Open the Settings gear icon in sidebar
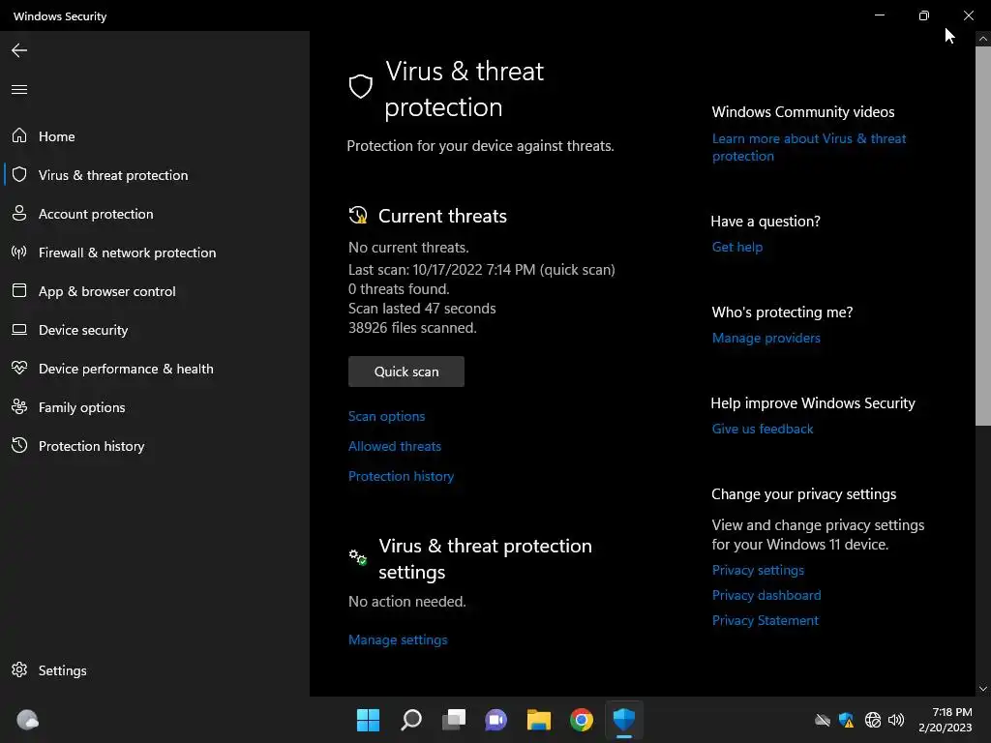Viewport: 991px width, 743px height. [x=19, y=670]
